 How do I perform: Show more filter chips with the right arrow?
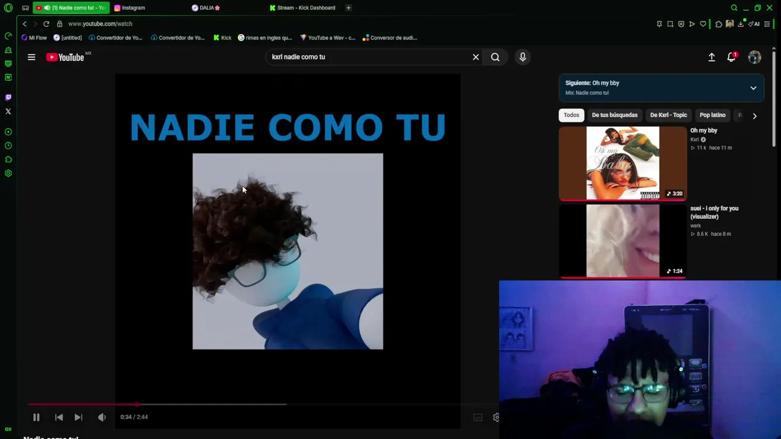click(x=755, y=116)
